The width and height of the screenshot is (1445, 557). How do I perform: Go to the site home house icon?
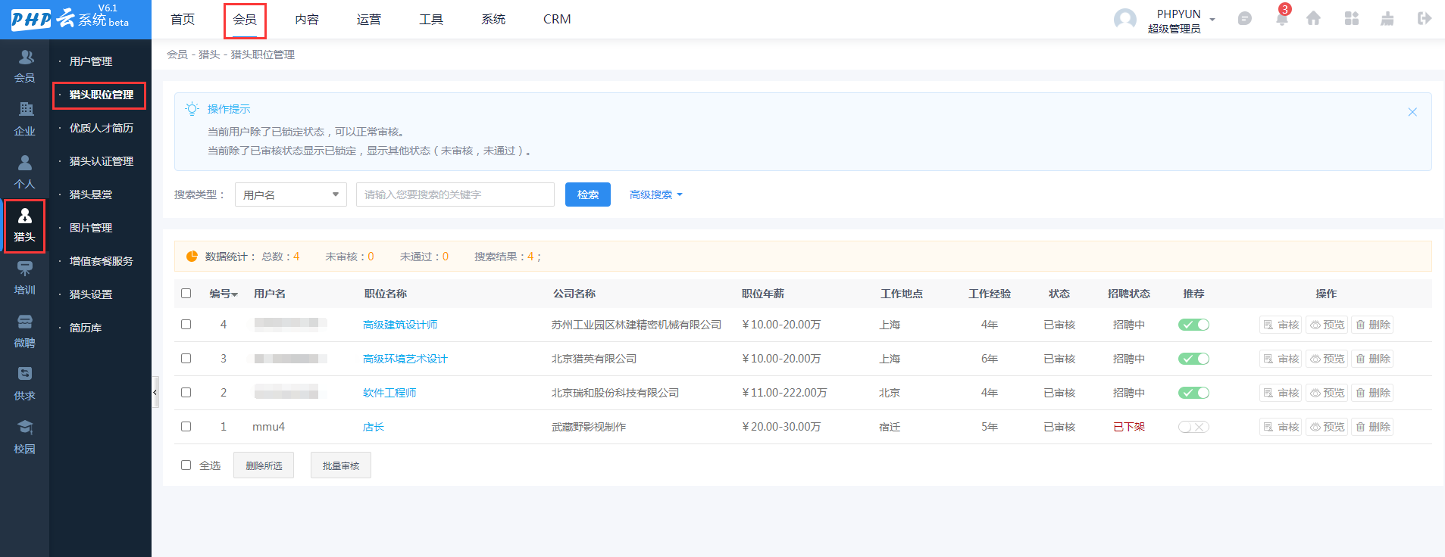[x=1314, y=18]
